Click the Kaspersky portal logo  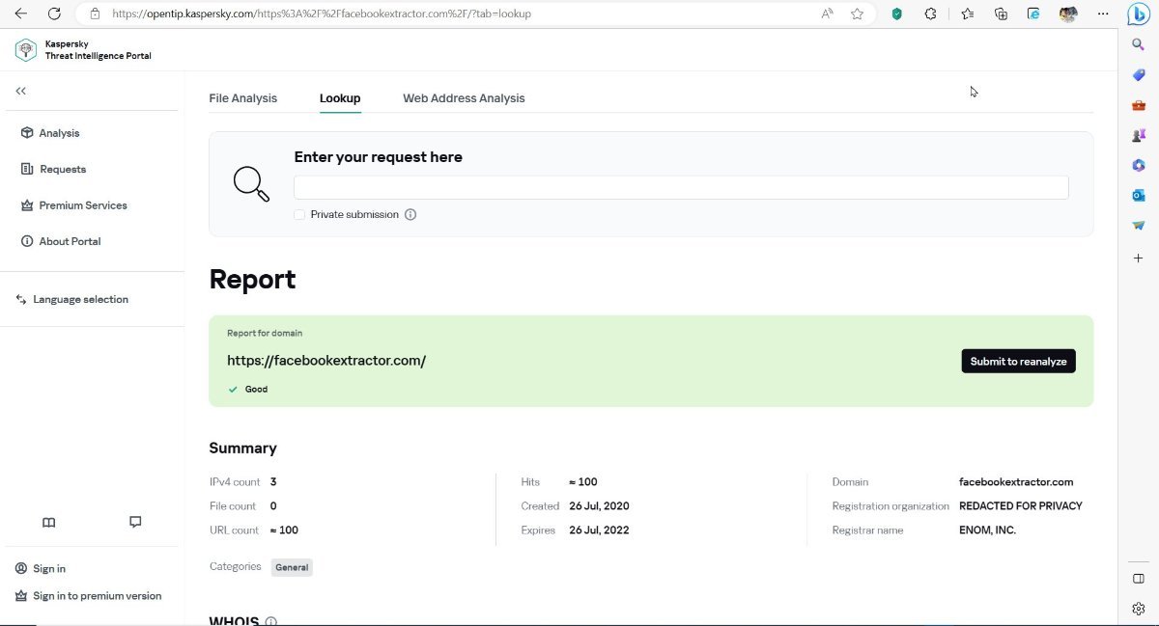click(26, 50)
